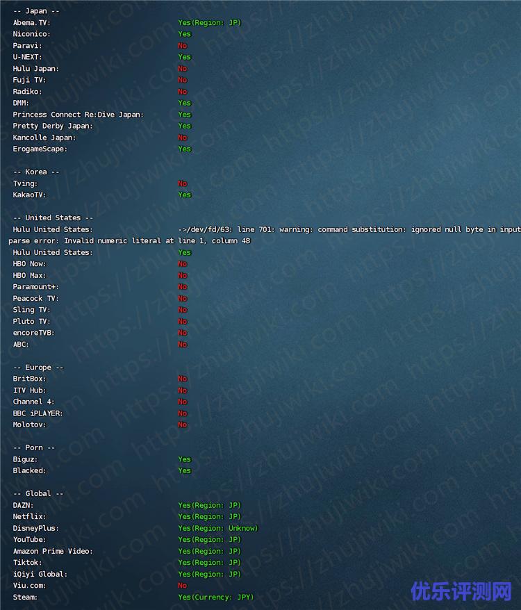
Task: Select the 'Channel 4:' label
Action: 34,402
